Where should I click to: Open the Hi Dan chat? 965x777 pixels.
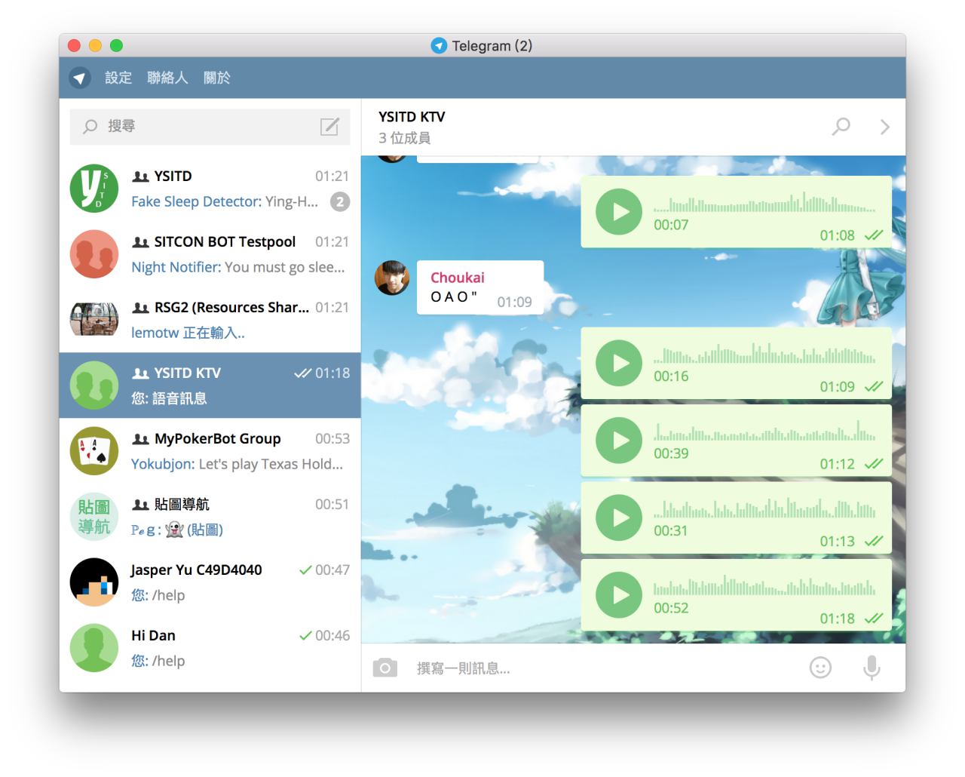click(x=210, y=648)
